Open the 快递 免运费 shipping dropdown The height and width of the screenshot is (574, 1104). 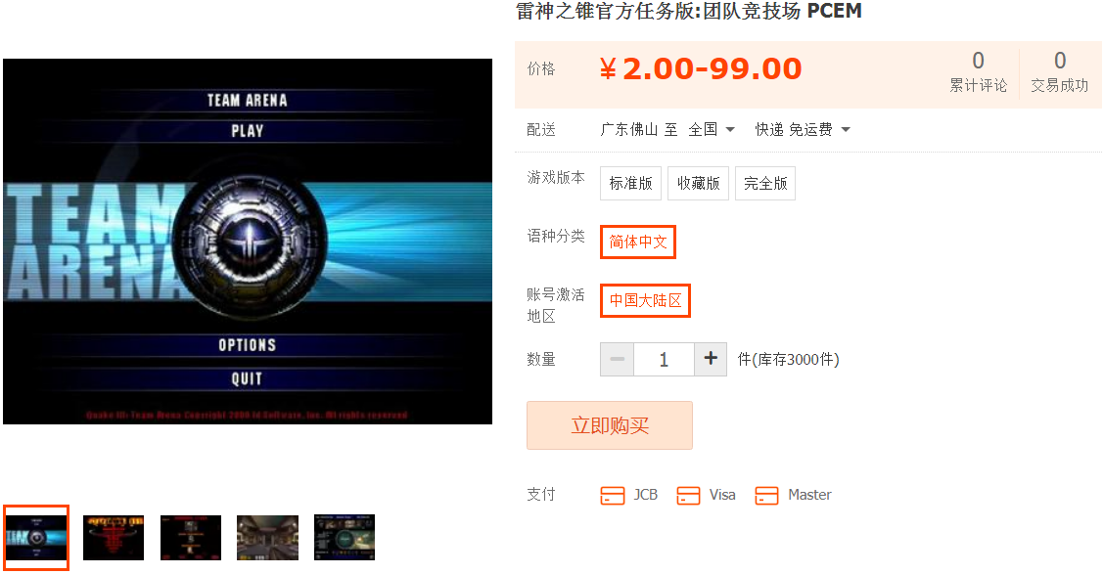pyautogui.click(x=803, y=129)
